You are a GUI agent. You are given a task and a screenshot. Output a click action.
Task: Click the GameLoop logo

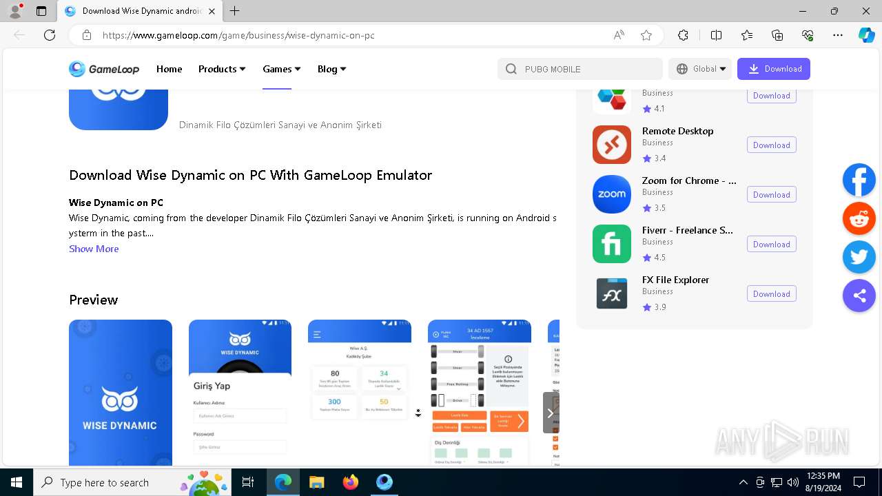[x=104, y=69]
